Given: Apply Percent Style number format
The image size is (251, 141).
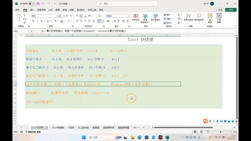Looking at the screenshot, I should 114,21.
